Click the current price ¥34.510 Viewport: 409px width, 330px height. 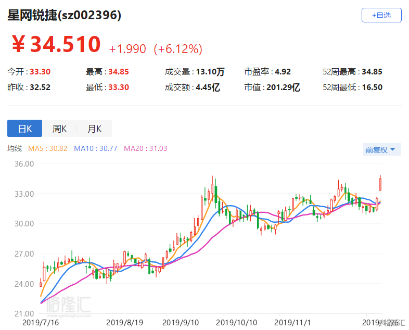(x=56, y=44)
